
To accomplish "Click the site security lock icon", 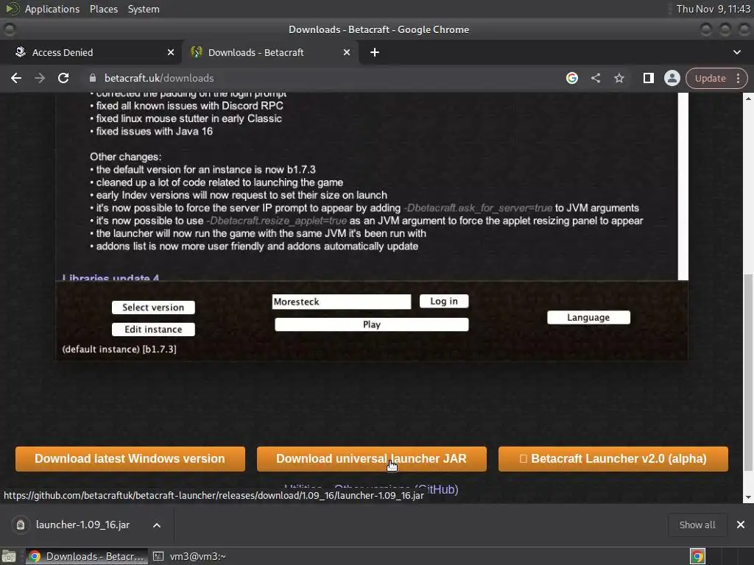I will click(x=94, y=78).
